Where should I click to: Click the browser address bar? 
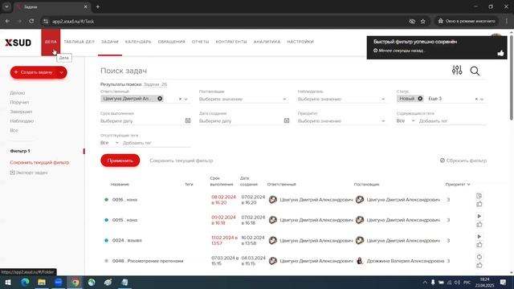pyautogui.click(x=226, y=22)
